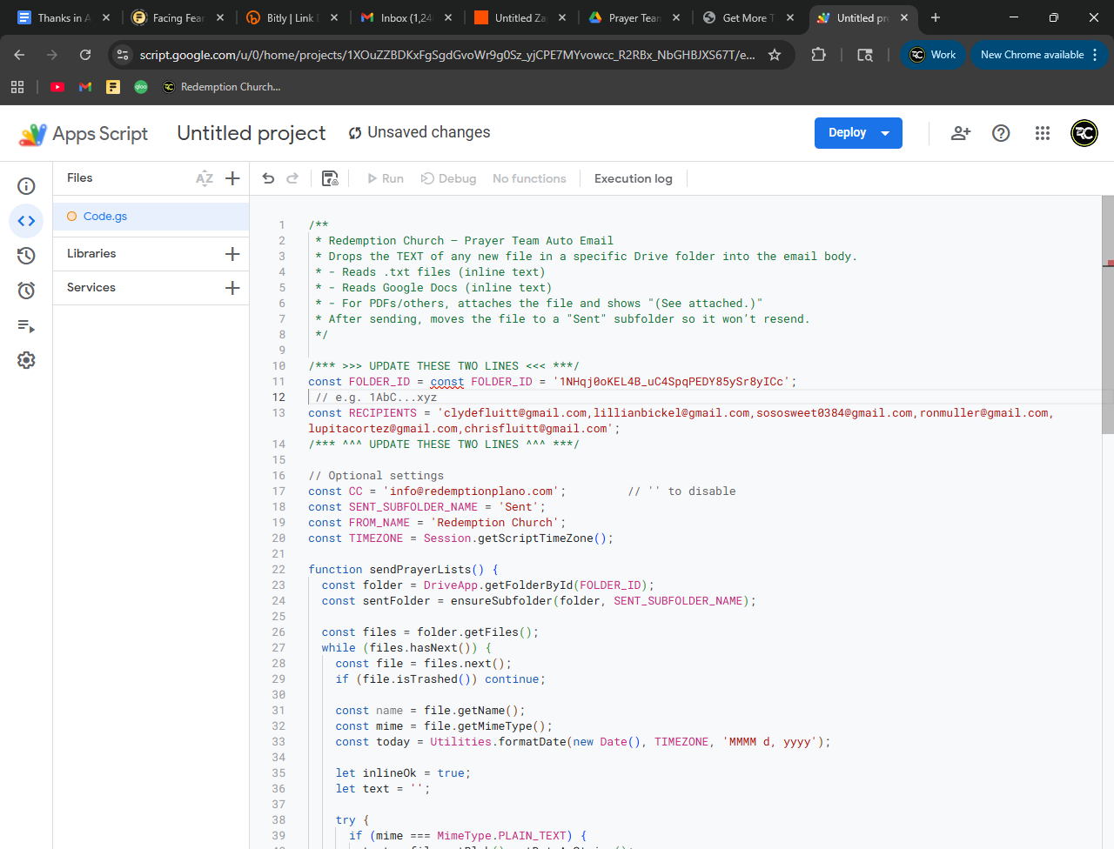Sort files alphabetically with AZ icon
The height and width of the screenshot is (849, 1114).
(x=205, y=178)
